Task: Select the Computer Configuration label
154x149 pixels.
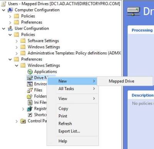Action: 37,10
